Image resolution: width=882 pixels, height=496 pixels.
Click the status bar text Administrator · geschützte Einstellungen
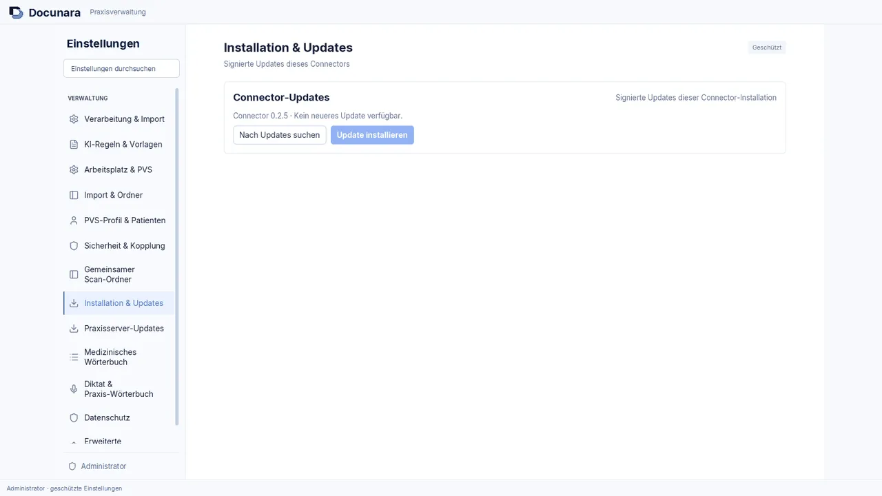65,488
